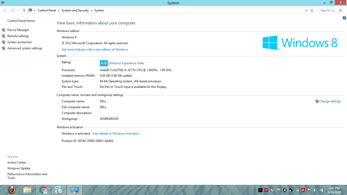The image size is (347, 195).
Task: Open Device Manager
Action: tap(18, 30)
